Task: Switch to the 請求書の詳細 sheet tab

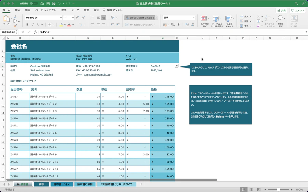Action: pyautogui.click(x=85, y=184)
